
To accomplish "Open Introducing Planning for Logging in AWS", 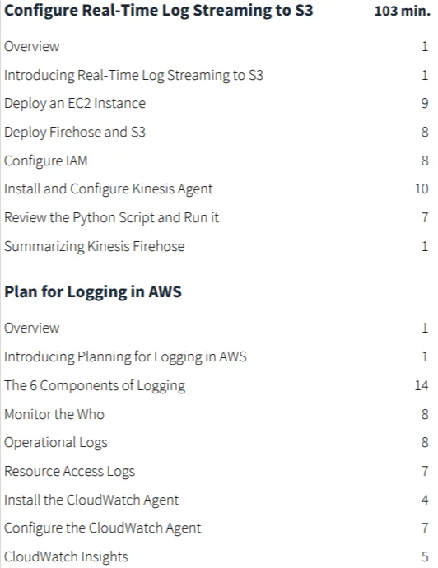I will point(125,356).
